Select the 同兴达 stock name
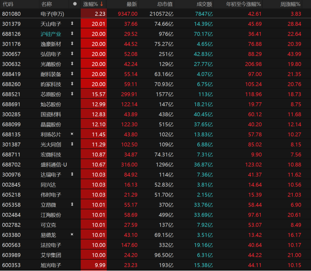This screenshot has width=311, height=271. click(48, 185)
